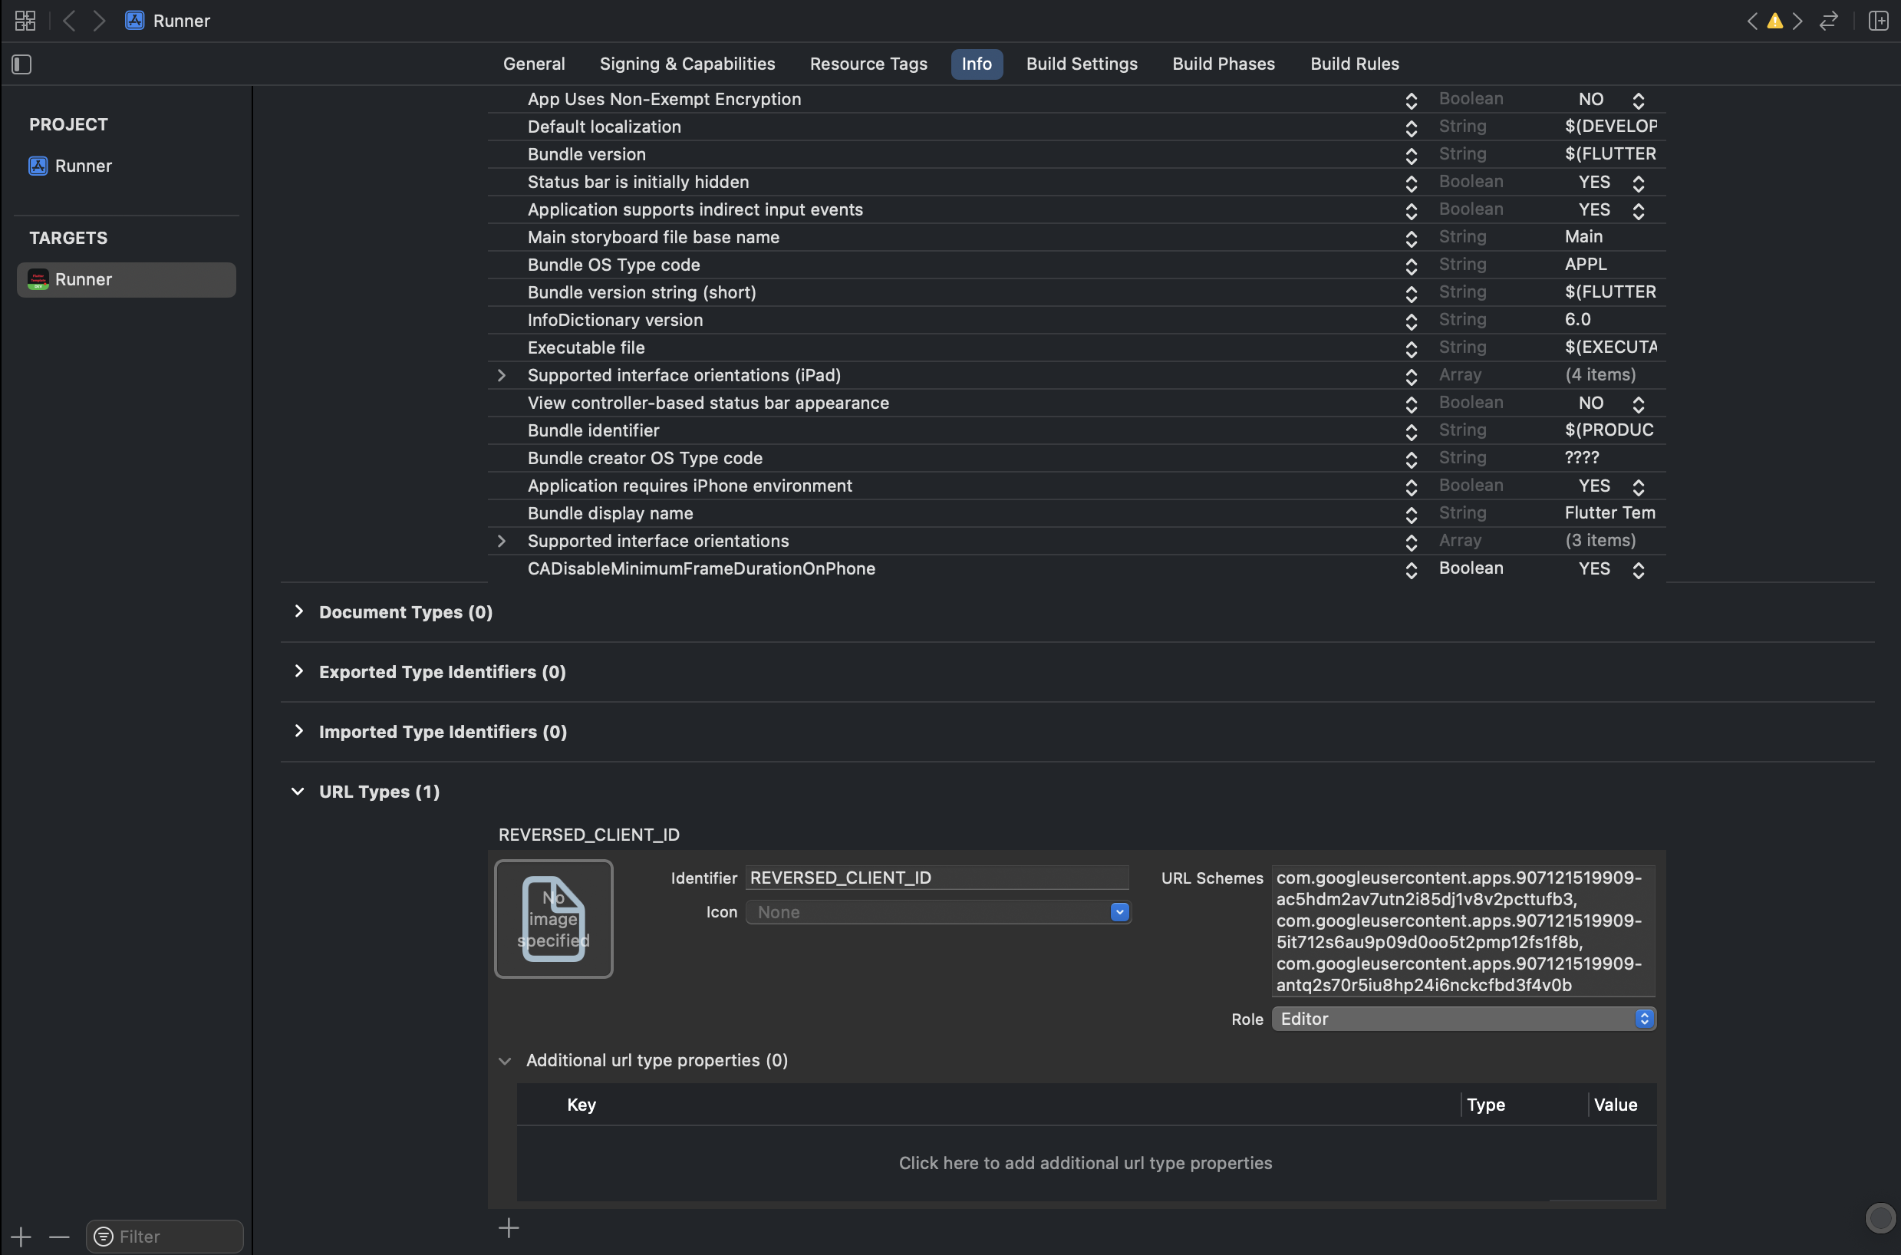Expand Supported interface orientations iPad array
The image size is (1901, 1255).
pyautogui.click(x=502, y=375)
